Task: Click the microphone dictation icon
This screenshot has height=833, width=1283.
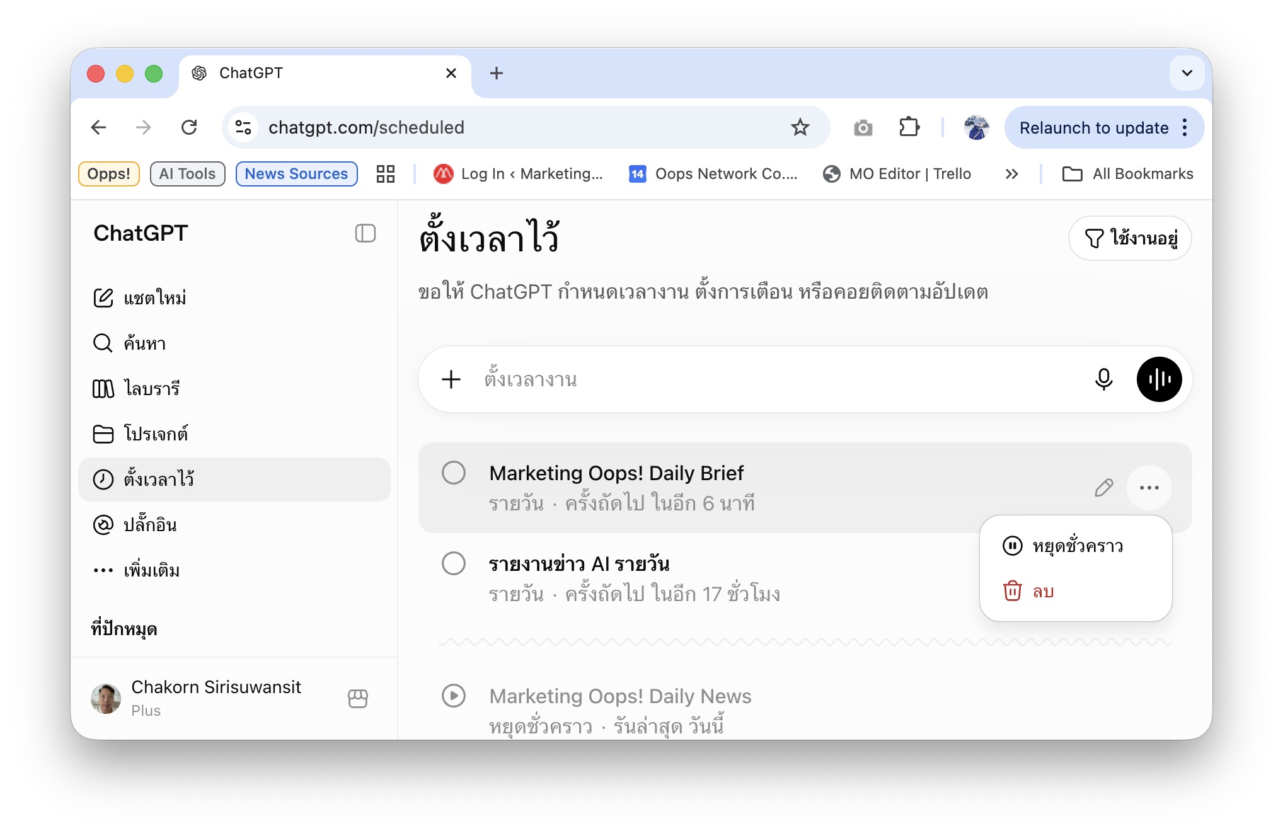Action: point(1103,379)
